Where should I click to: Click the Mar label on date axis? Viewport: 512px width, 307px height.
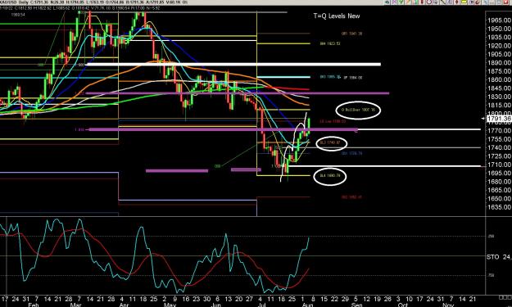(x=75, y=305)
